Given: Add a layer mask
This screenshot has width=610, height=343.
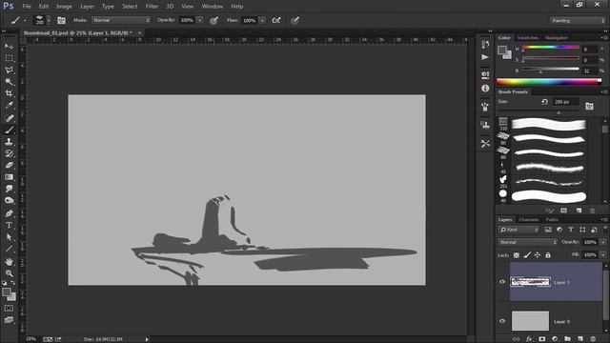Looking at the screenshot, I should [x=542, y=339].
